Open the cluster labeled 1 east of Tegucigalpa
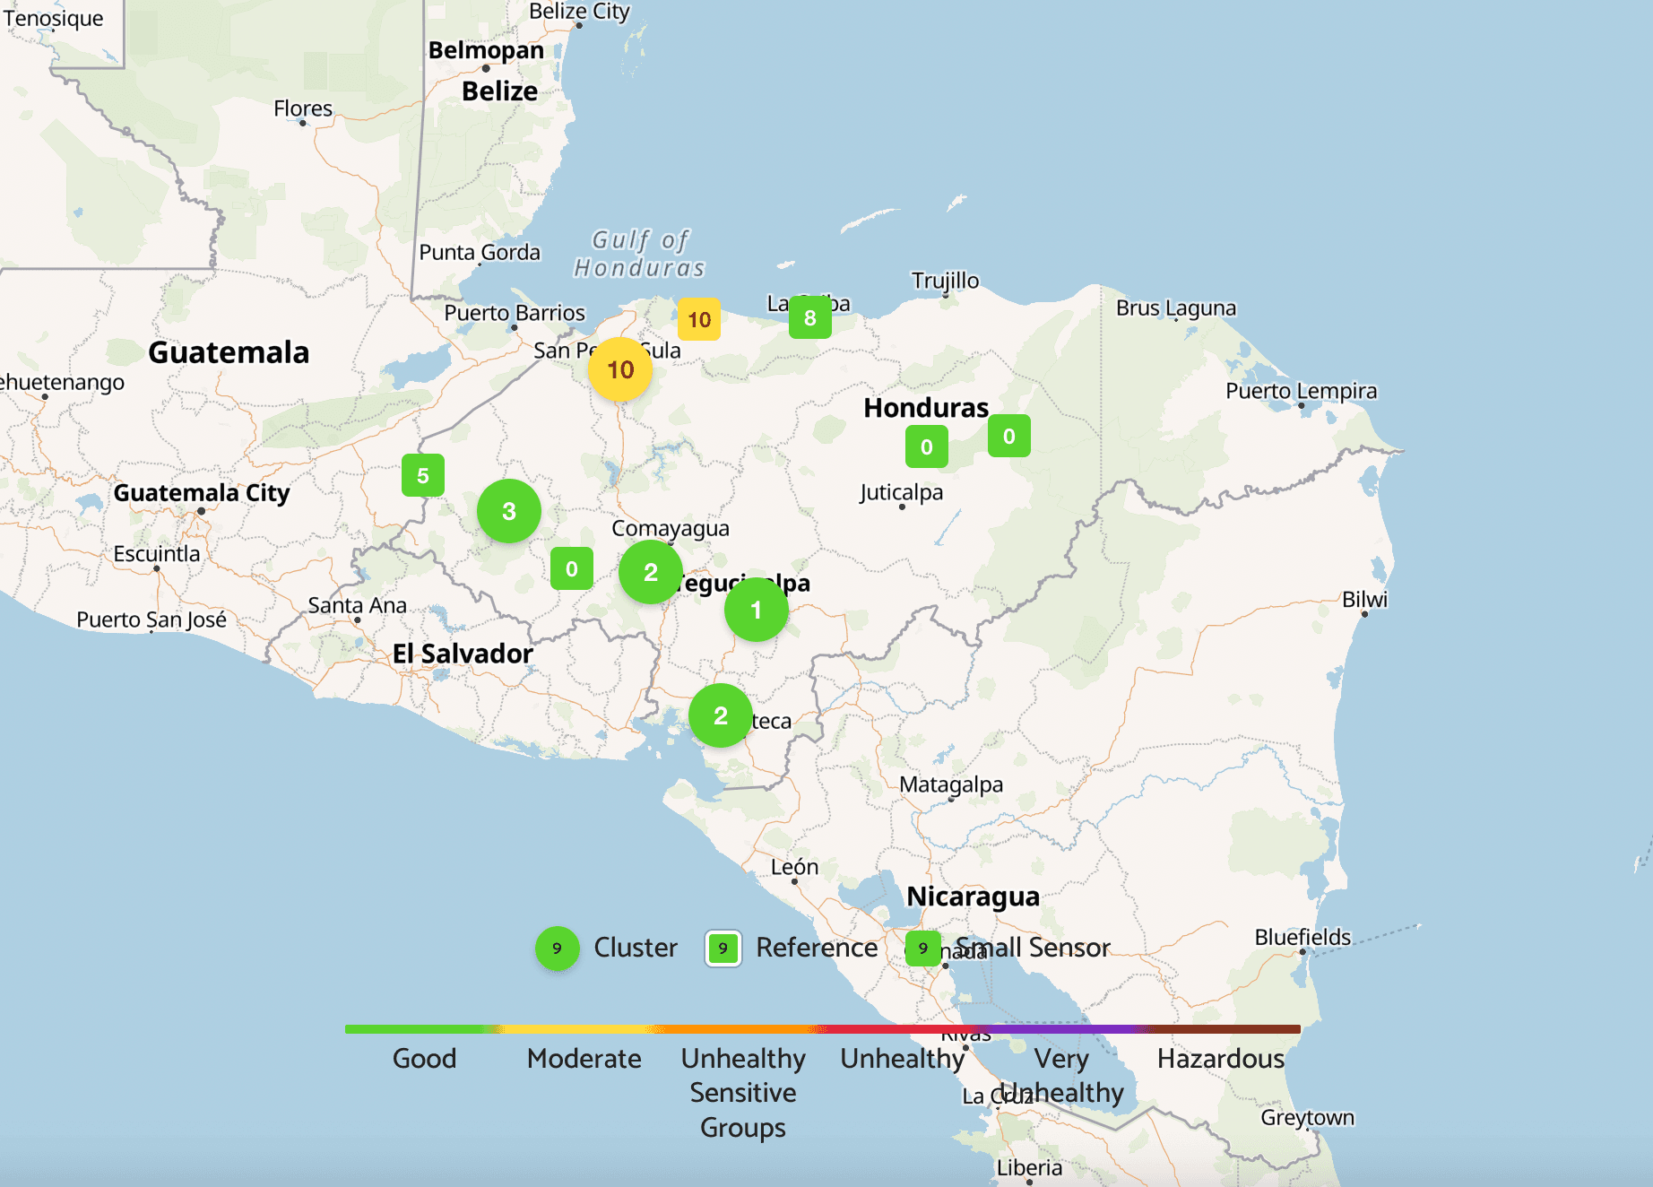The width and height of the screenshot is (1653, 1187). click(756, 611)
